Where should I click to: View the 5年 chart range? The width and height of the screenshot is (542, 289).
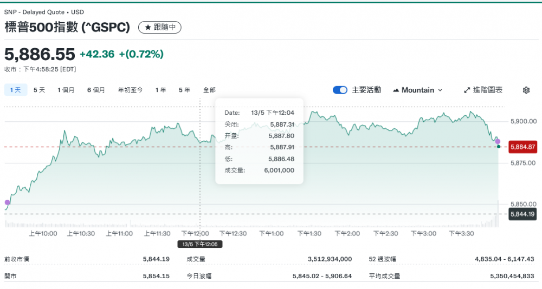tap(184, 90)
